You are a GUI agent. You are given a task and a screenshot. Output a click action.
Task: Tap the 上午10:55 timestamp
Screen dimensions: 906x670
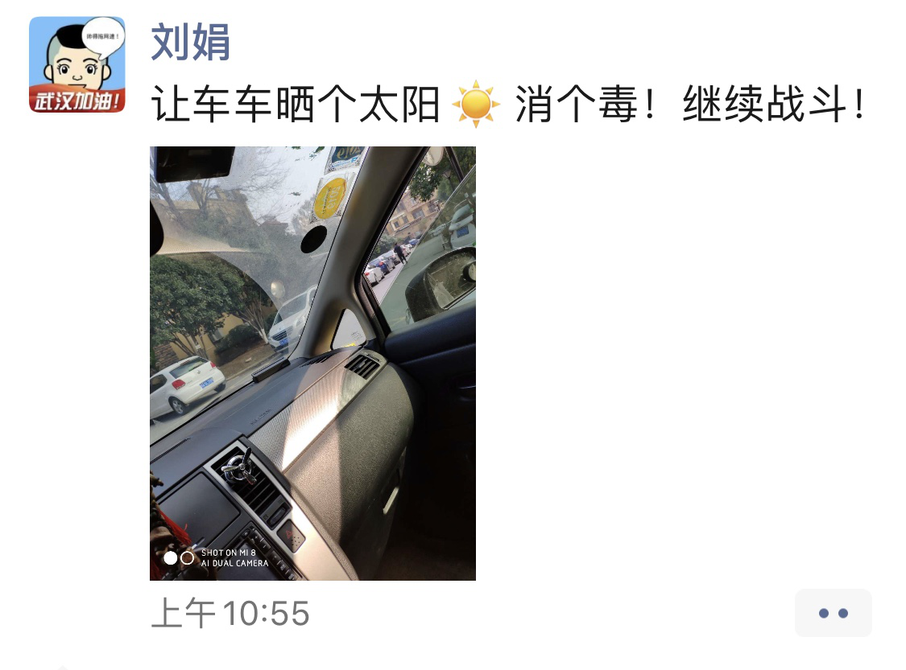230,613
